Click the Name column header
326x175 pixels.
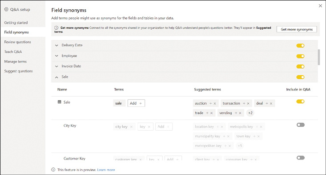tap(62, 89)
